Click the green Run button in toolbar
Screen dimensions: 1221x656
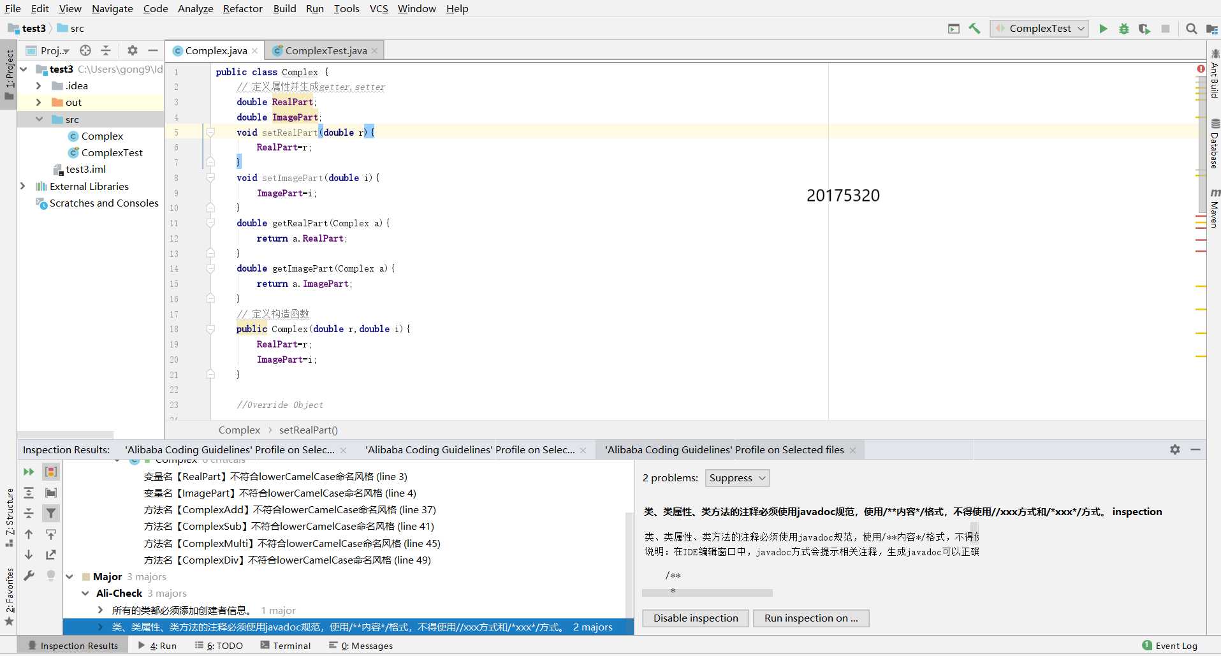1103,29
